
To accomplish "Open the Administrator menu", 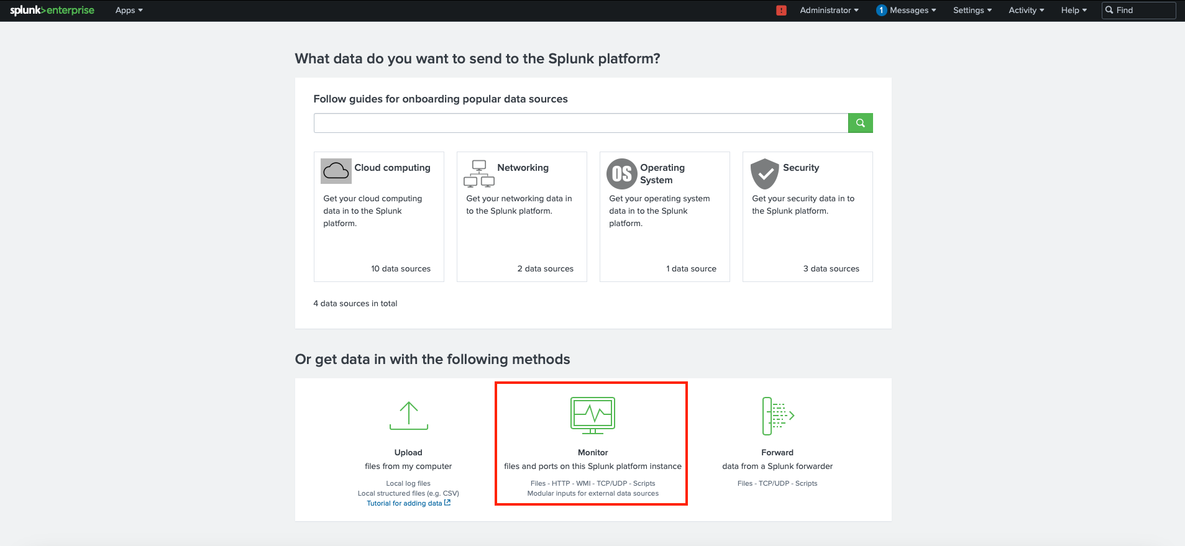I will [x=829, y=10].
